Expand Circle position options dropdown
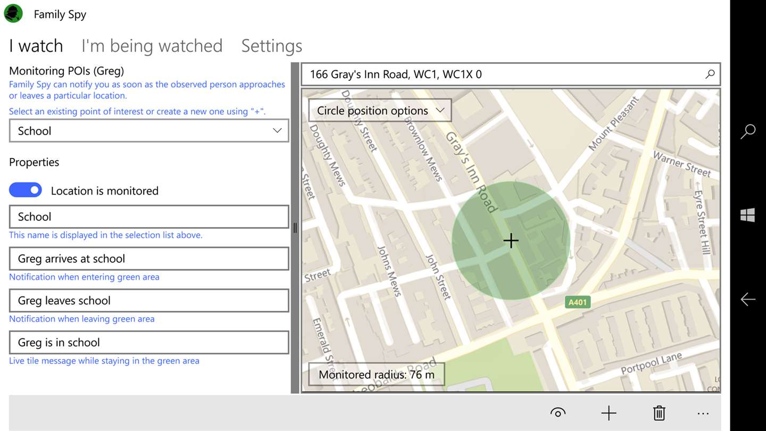 click(380, 111)
